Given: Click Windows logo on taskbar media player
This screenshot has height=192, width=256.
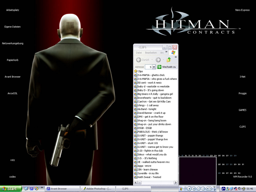Looking at the screenshot, I should 181,189.
